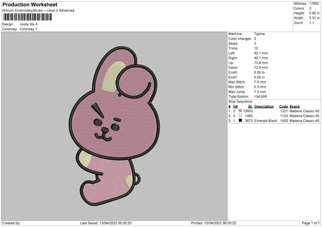The height and width of the screenshot is (227, 322).
Task: Click the Stitches value 17682
Action: [314, 4]
